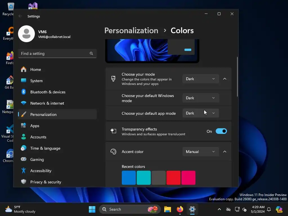Open Gaming settings category
Viewport: 288px width, 216px height.
point(57,159)
